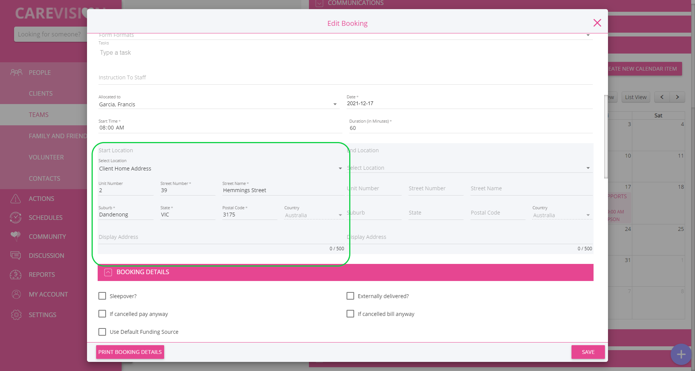Click Create New Calendar Item button
Screen dimensions: 695x371
pos(645,69)
